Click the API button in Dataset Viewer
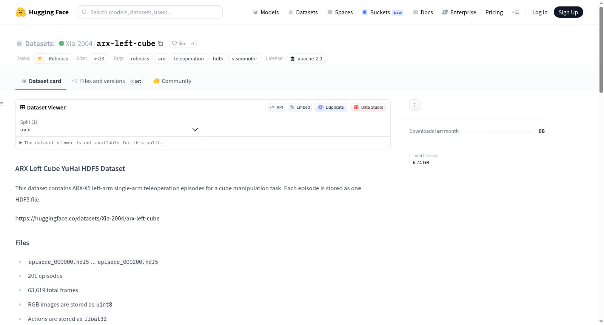Image resolution: width=604 pixels, height=325 pixels. tap(276, 107)
